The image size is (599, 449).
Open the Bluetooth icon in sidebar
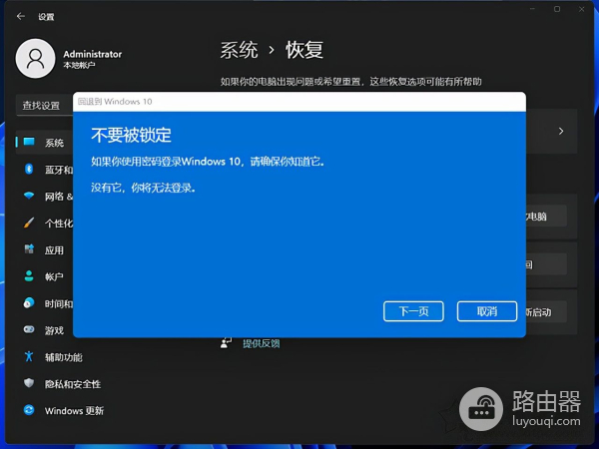point(29,169)
